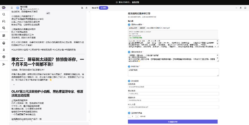Focus the content style input field
Viewport: 249px width, 125px height.
tap(173, 87)
